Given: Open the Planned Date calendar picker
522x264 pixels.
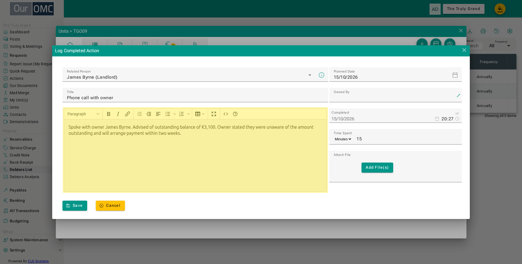Looking at the screenshot, I should point(455,75).
